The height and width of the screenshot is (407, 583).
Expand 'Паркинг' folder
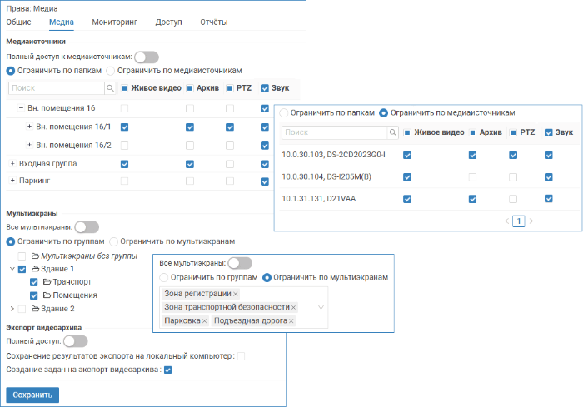(x=12, y=181)
